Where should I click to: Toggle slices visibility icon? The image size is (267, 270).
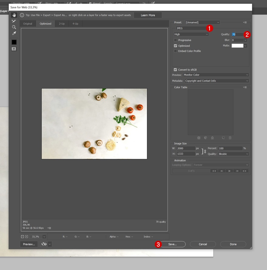pyautogui.click(x=14, y=49)
